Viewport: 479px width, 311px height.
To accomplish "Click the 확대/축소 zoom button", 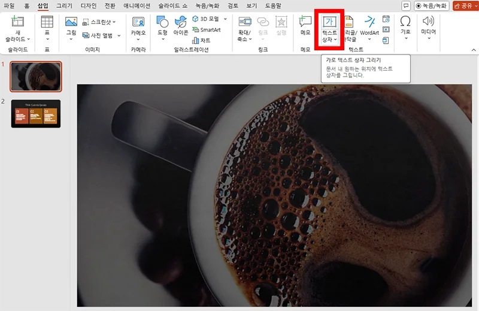I will point(245,29).
